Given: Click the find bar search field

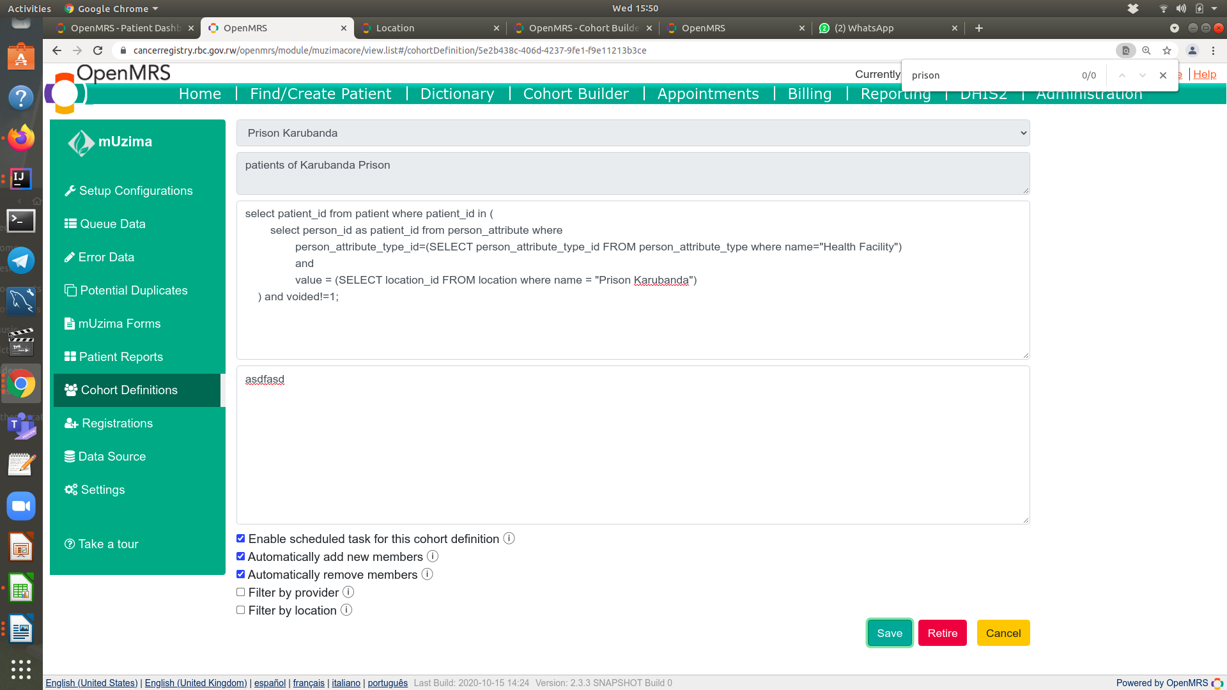Looking at the screenshot, I should (x=991, y=75).
